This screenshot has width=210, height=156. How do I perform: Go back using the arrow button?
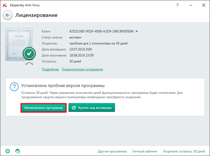point(8,15)
